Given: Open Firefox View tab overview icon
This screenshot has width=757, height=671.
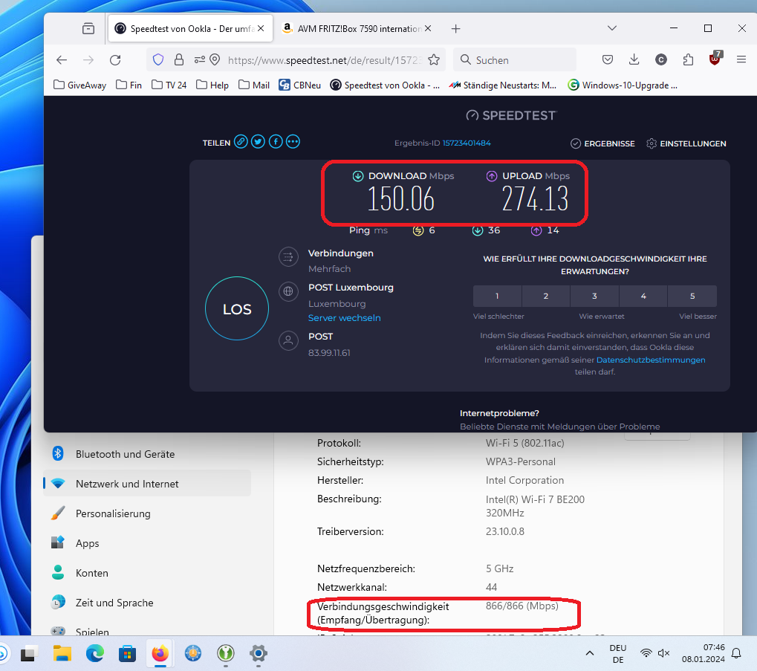Looking at the screenshot, I should (88, 28).
